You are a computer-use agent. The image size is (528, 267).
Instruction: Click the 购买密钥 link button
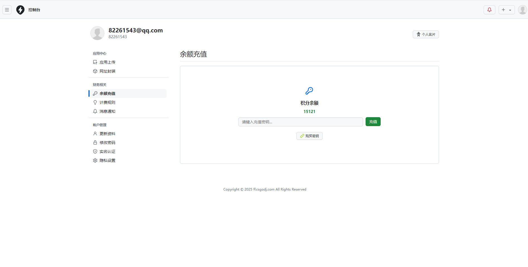(x=309, y=136)
